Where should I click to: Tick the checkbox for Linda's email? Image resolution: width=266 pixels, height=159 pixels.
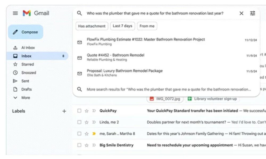[x=79, y=122]
